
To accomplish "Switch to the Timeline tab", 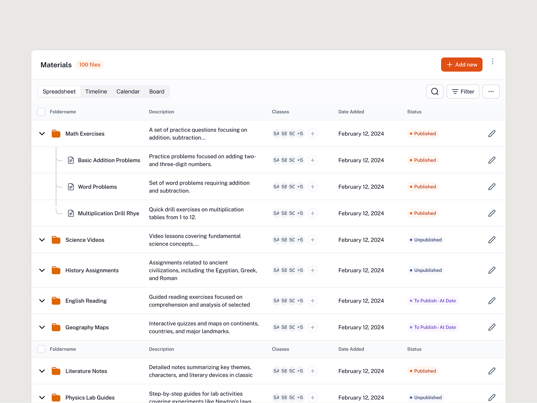I will [x=96, y=91].
